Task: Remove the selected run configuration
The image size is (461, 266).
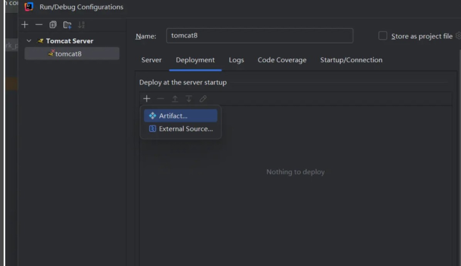Action: point(39,25)
